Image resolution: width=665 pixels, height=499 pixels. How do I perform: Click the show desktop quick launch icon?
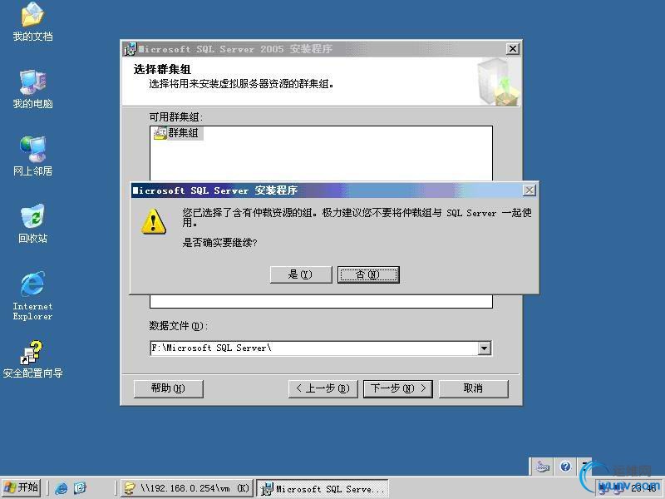(80, 488)
